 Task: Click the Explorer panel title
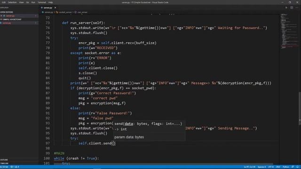pos(4,8)
